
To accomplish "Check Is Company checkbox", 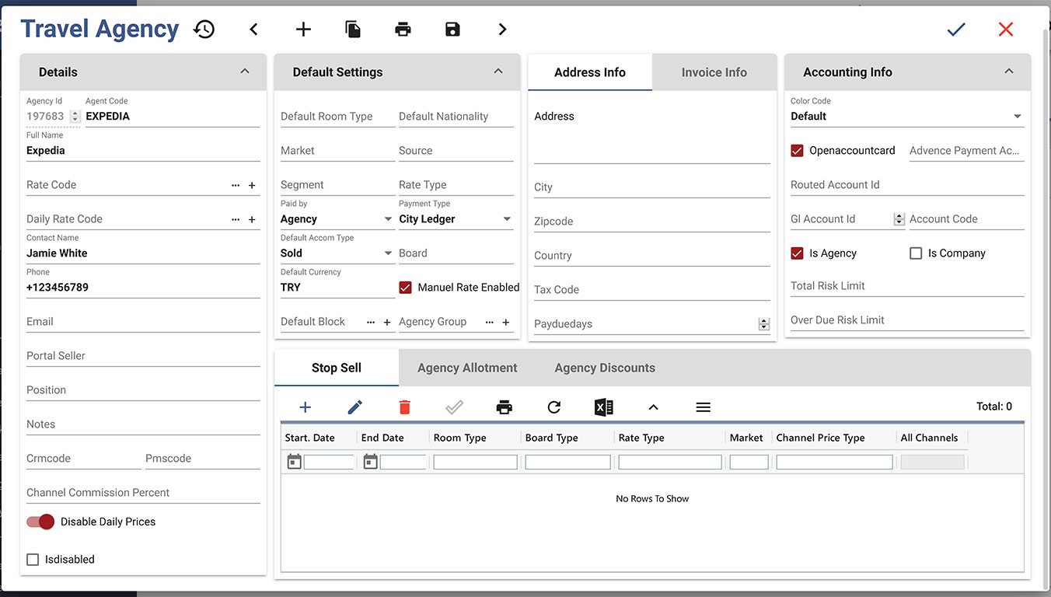I will coord(916,253).
